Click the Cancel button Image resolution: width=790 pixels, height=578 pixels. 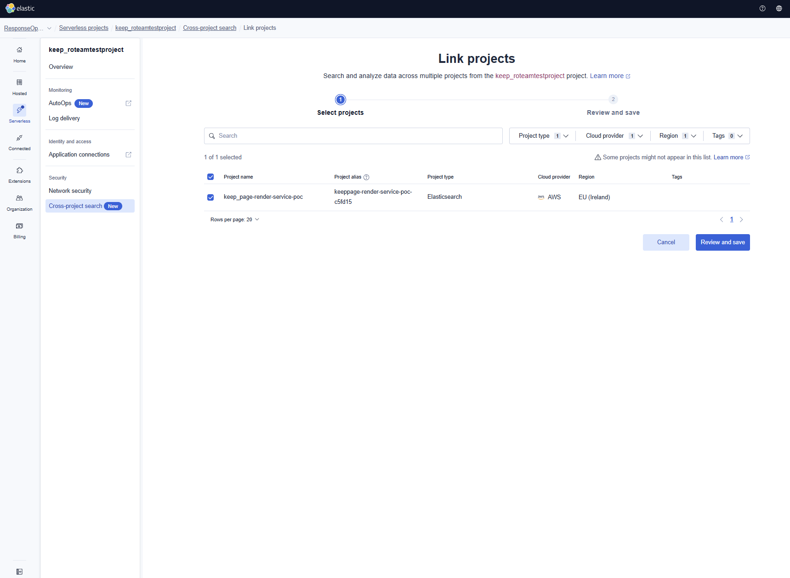[666, 242]
